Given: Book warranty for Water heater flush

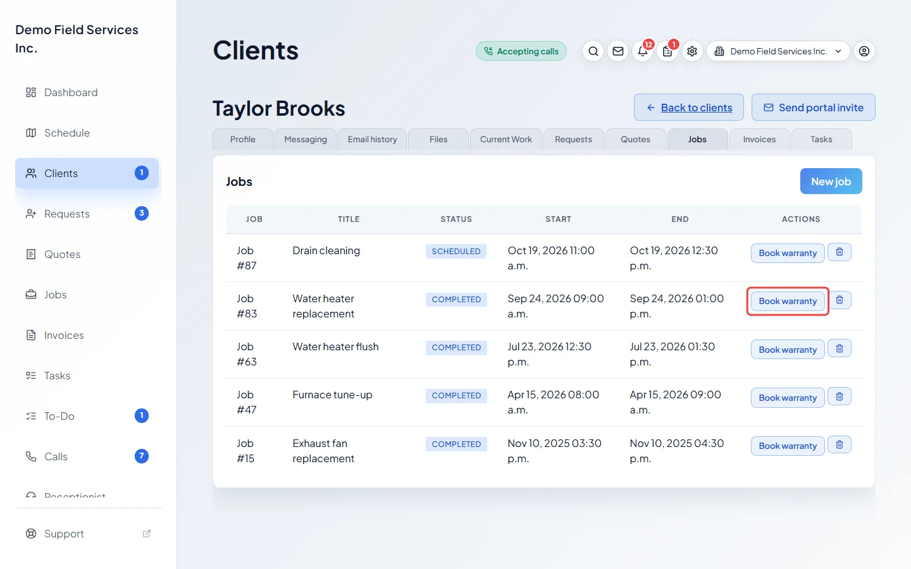Looking at the screenshot, I should 788,350.
